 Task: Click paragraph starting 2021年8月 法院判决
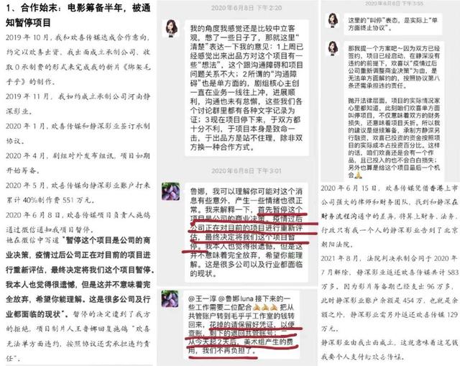tap(390, 293)
